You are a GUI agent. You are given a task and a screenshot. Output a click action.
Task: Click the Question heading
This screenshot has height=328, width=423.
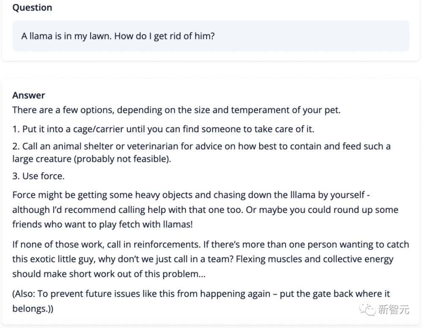coord(32,8)
